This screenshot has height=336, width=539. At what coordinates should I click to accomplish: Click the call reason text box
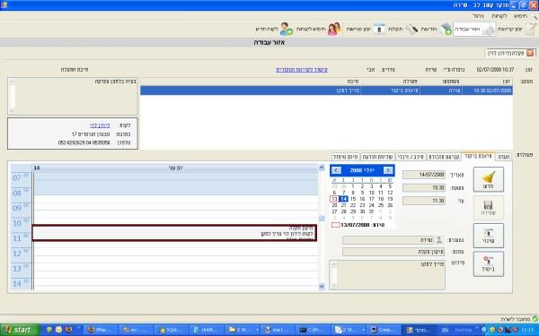click(x=73, y=97)
